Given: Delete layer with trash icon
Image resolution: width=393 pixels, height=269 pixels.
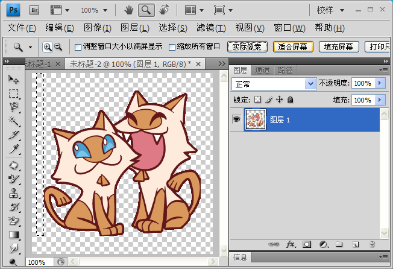Looking at the screenshot, I should point(372,244).
